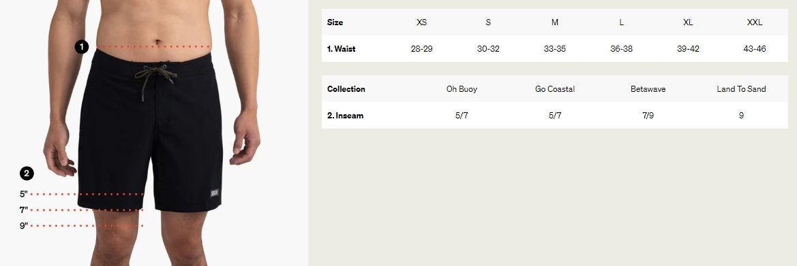Select the 5" inseam length label
The width and height of the screenshot is (797, 266).
click(x=23, y=194)
